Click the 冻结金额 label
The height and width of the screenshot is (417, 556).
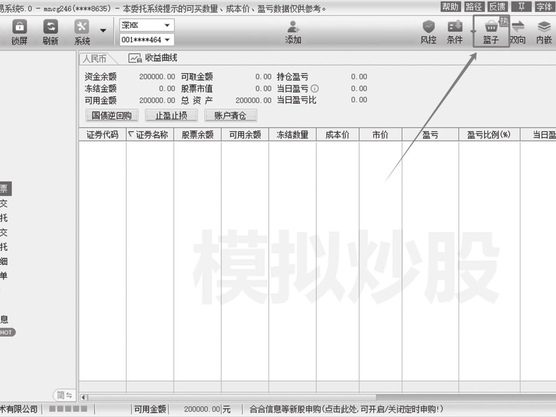pyautogui.click(x=101, y=88)
